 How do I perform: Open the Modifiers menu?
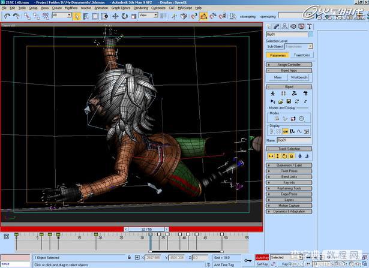pos(71,8)
